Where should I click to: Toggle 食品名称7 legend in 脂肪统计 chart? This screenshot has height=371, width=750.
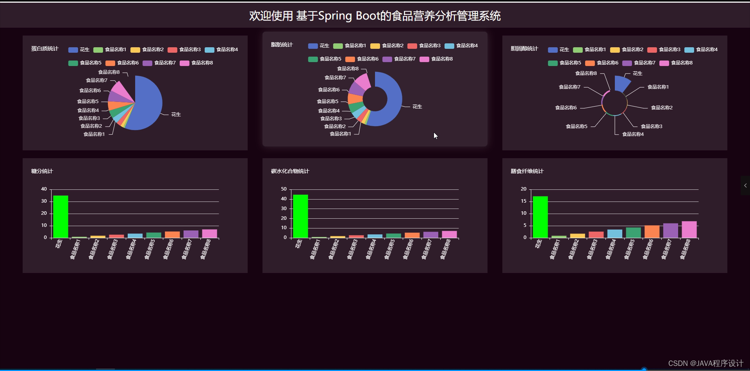(x=399, y=59)
